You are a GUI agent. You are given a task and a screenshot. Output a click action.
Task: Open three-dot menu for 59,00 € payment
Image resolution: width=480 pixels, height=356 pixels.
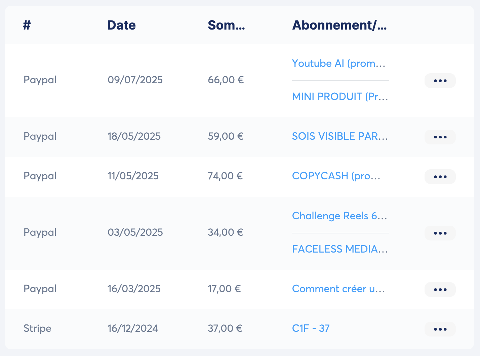pos(440,137)
